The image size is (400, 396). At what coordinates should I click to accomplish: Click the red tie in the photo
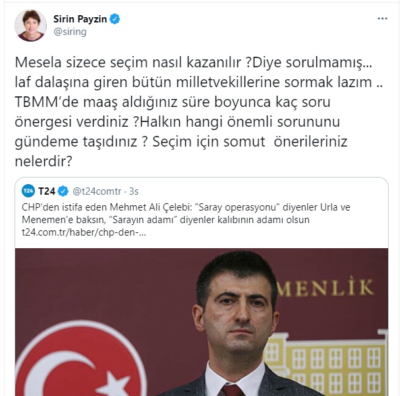(x=232, y=390)
